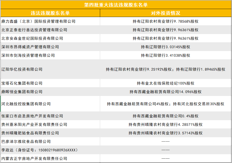Click the investment cell beside 北京安森金世纪国际投资有限公司
Viewport: 232px width, 163px height.
pyautogui.click(x=166, y=38)
